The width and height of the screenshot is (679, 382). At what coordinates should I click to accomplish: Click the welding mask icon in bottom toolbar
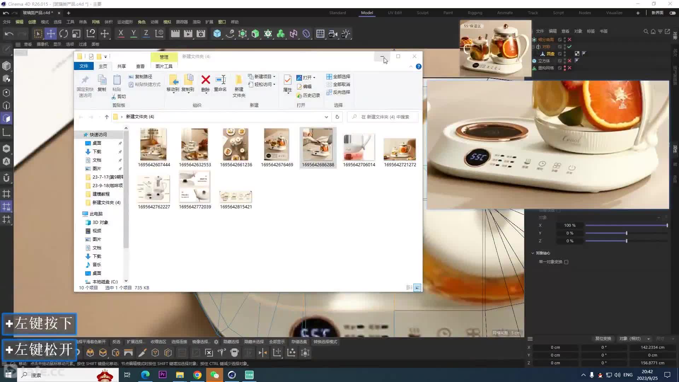coord(234,353)
